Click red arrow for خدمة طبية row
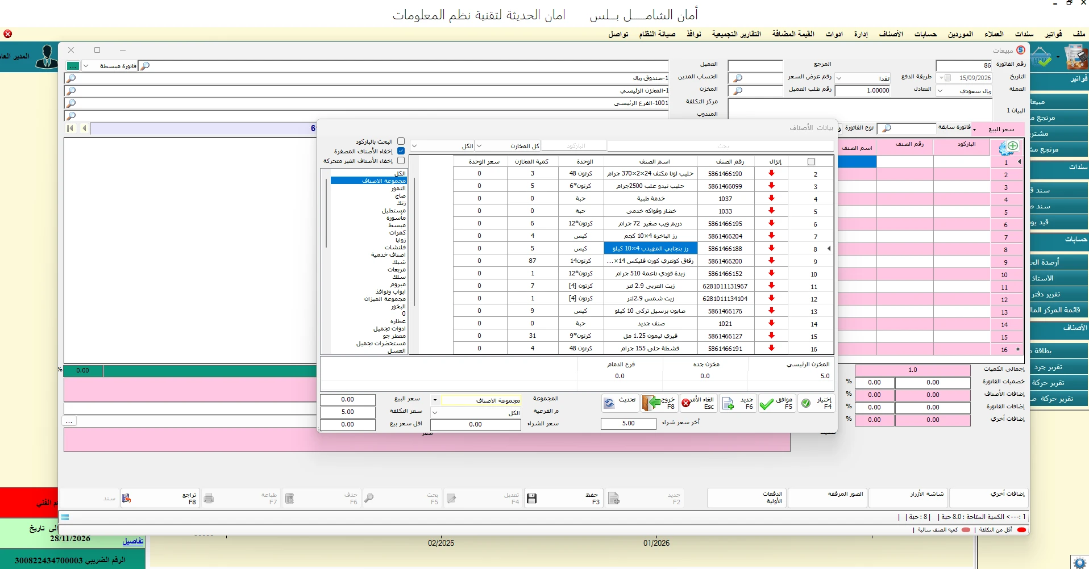The height and width of the screenshot is (569, 1089). pyautogui.click(x=771, y=198)
